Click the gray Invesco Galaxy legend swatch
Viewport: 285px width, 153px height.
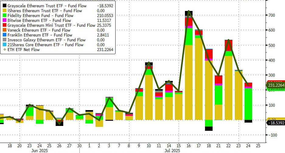point(4,40)
